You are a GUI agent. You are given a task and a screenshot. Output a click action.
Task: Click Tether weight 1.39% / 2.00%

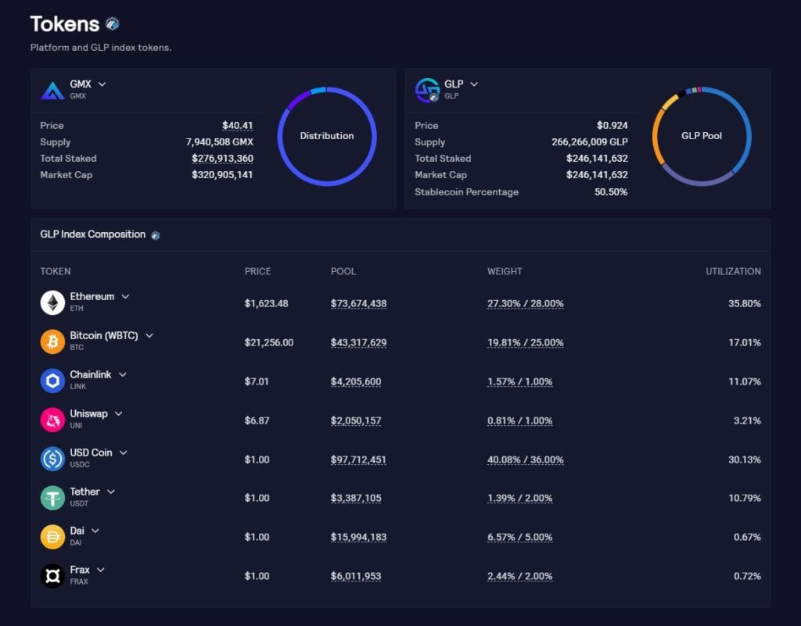(x=520, y=498)
